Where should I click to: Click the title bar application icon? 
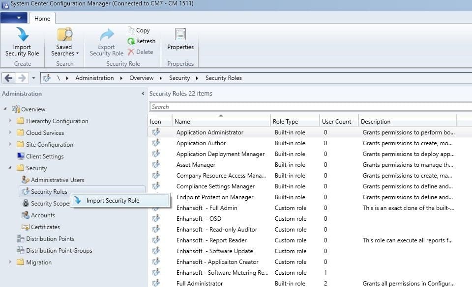[x=5, y=4]
